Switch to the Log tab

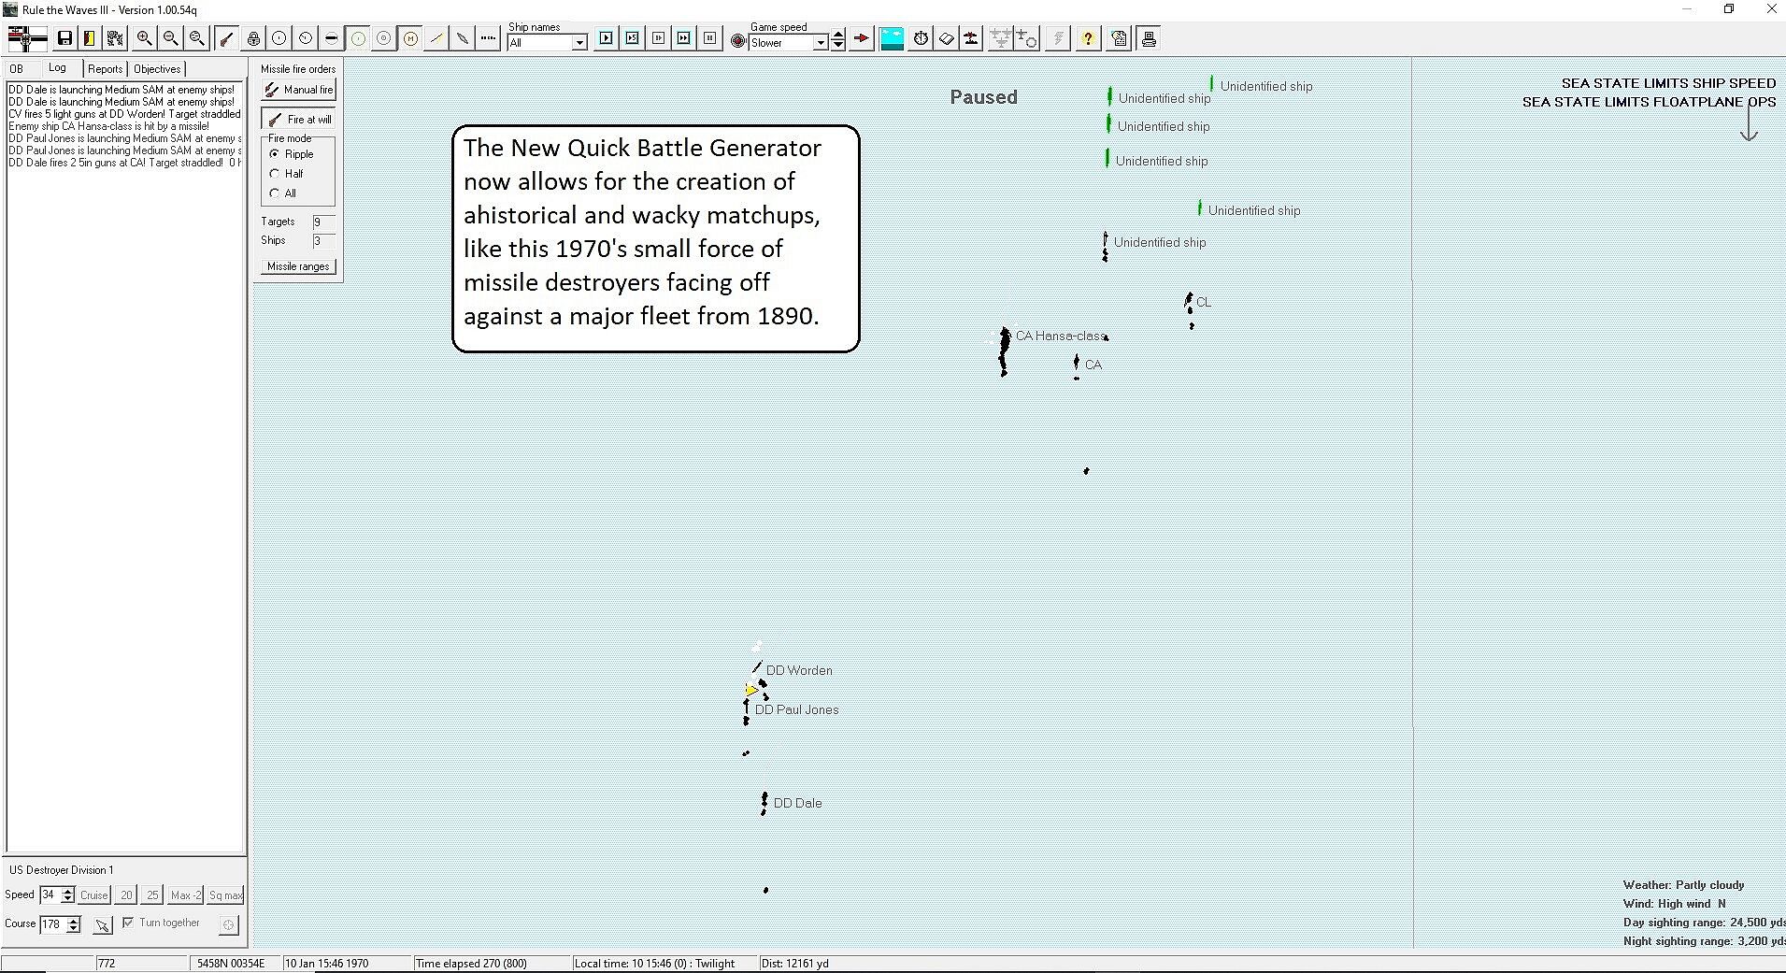tap(58, 68)
